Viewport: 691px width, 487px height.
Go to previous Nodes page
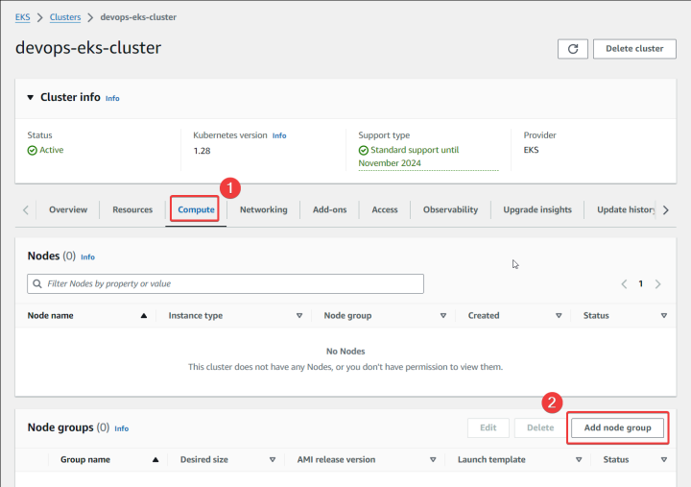pyautogui.click(x=624, y=284)
